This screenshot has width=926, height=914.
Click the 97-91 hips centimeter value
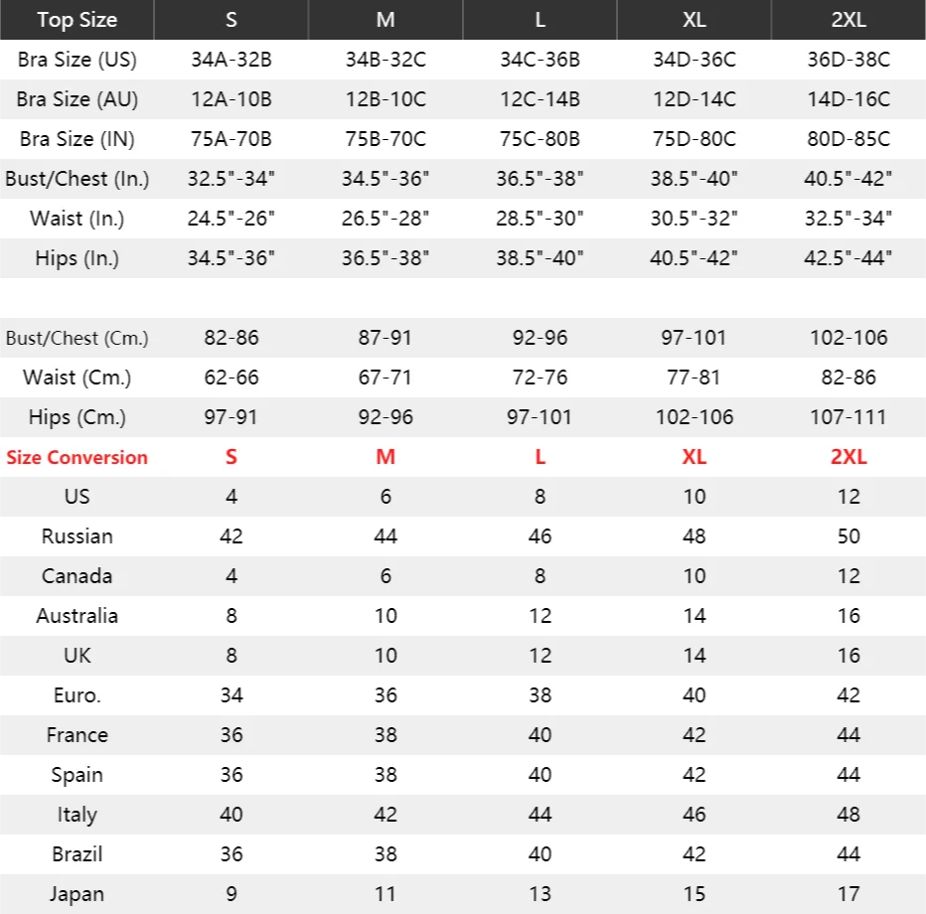231,417
